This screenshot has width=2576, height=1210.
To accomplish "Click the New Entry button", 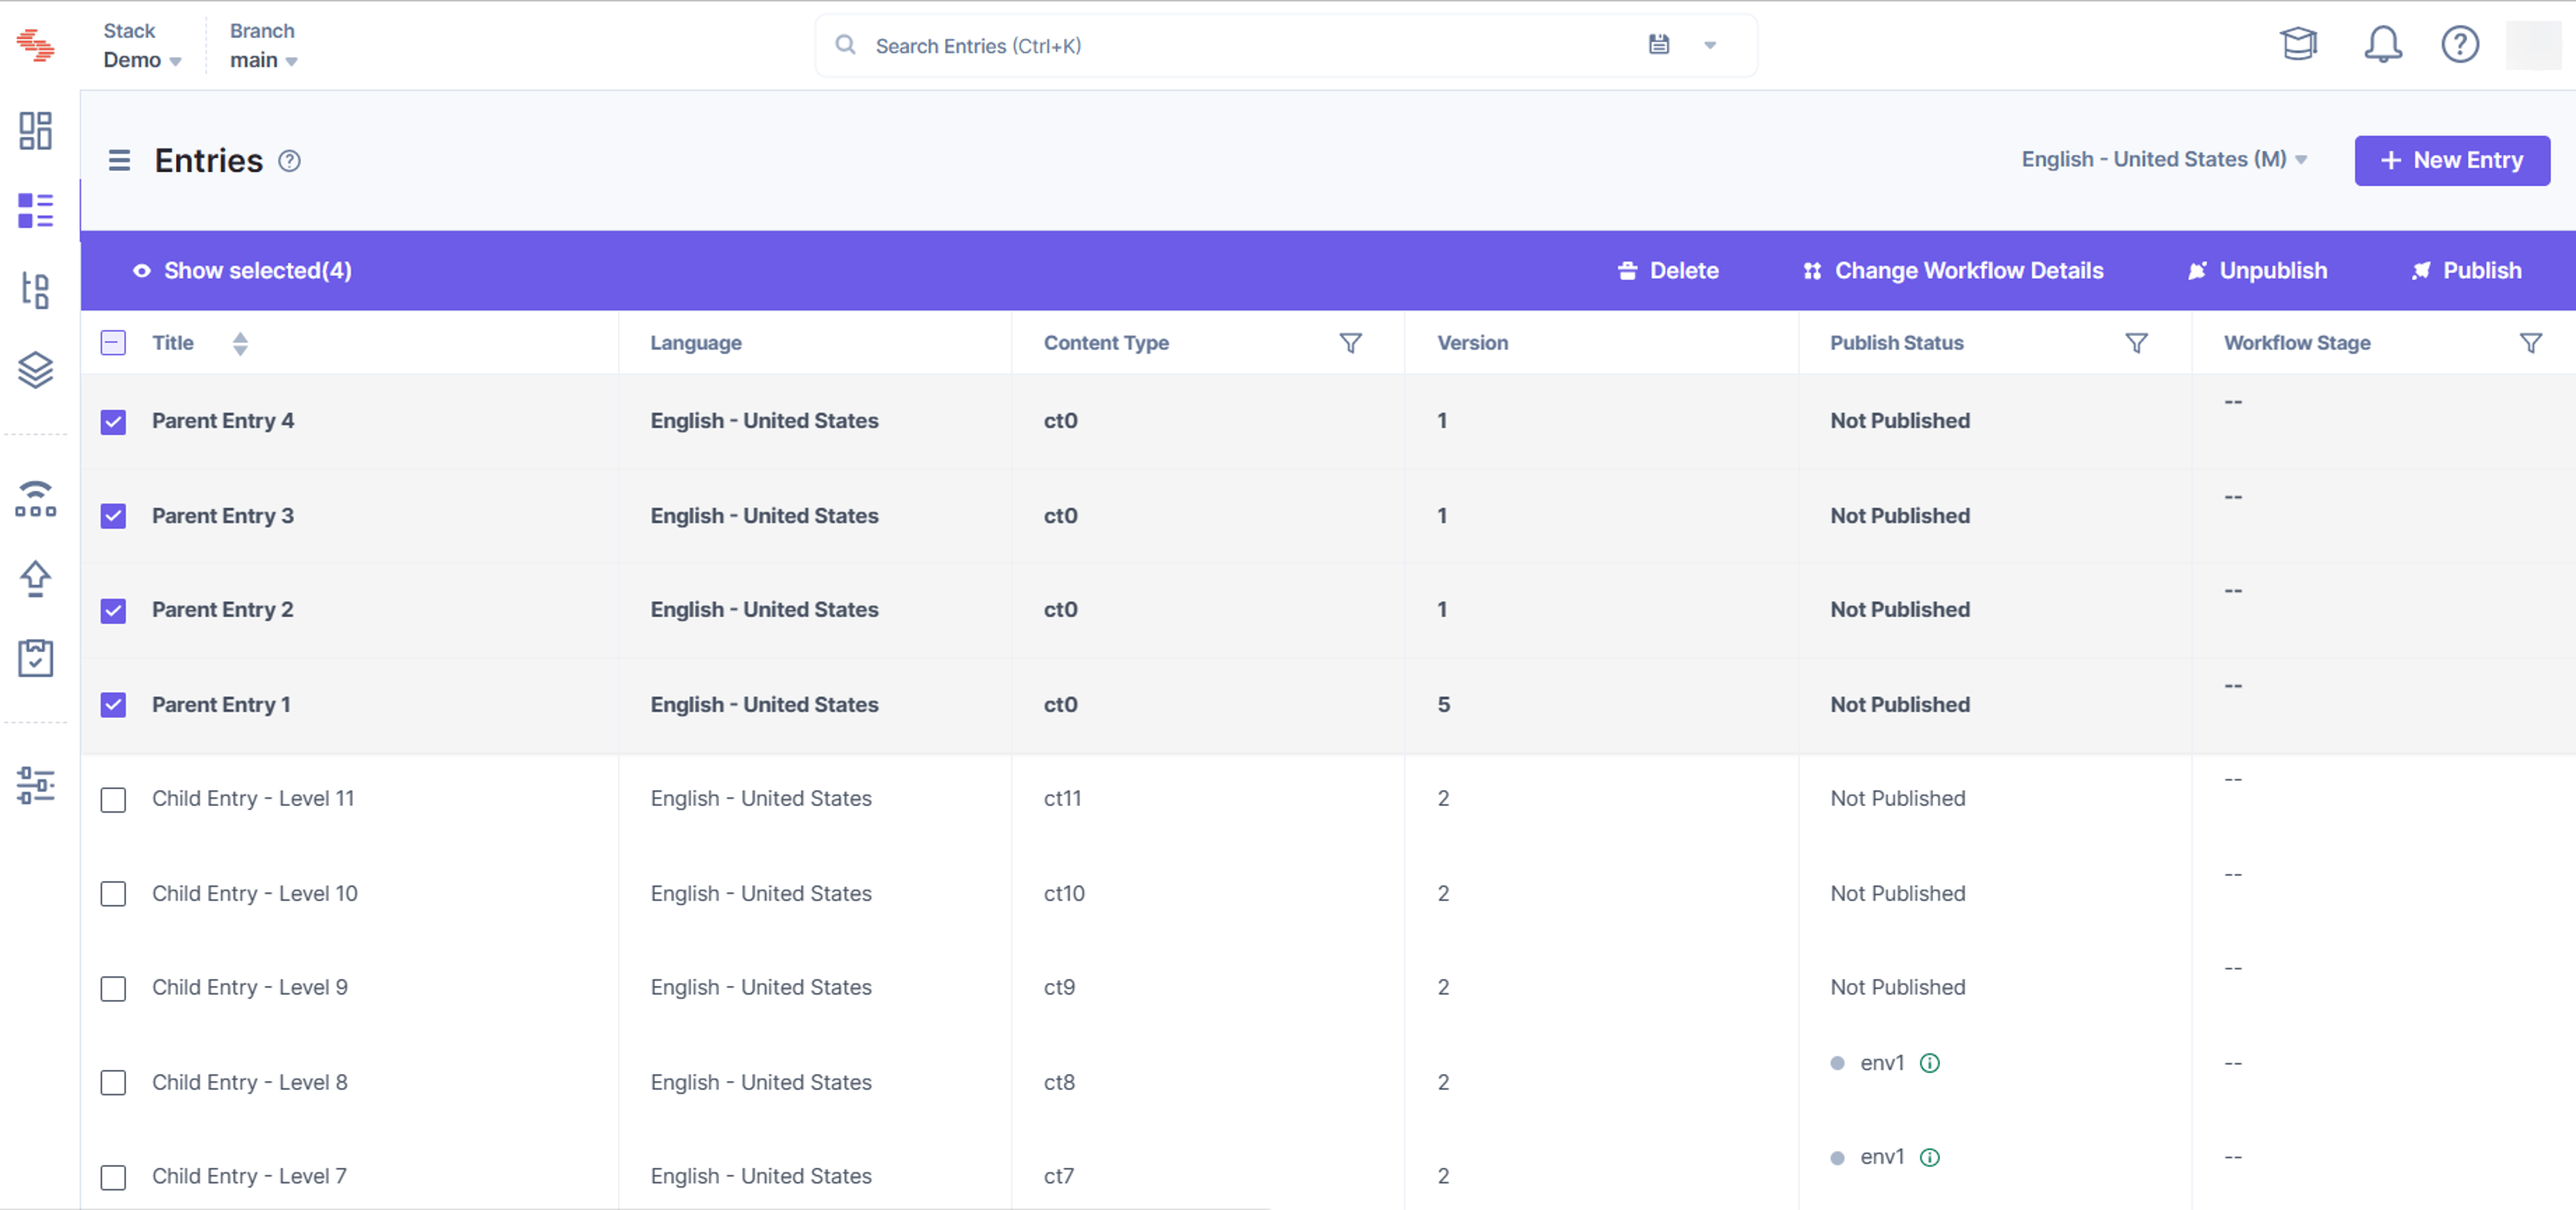I will [x=2451, y=161].
